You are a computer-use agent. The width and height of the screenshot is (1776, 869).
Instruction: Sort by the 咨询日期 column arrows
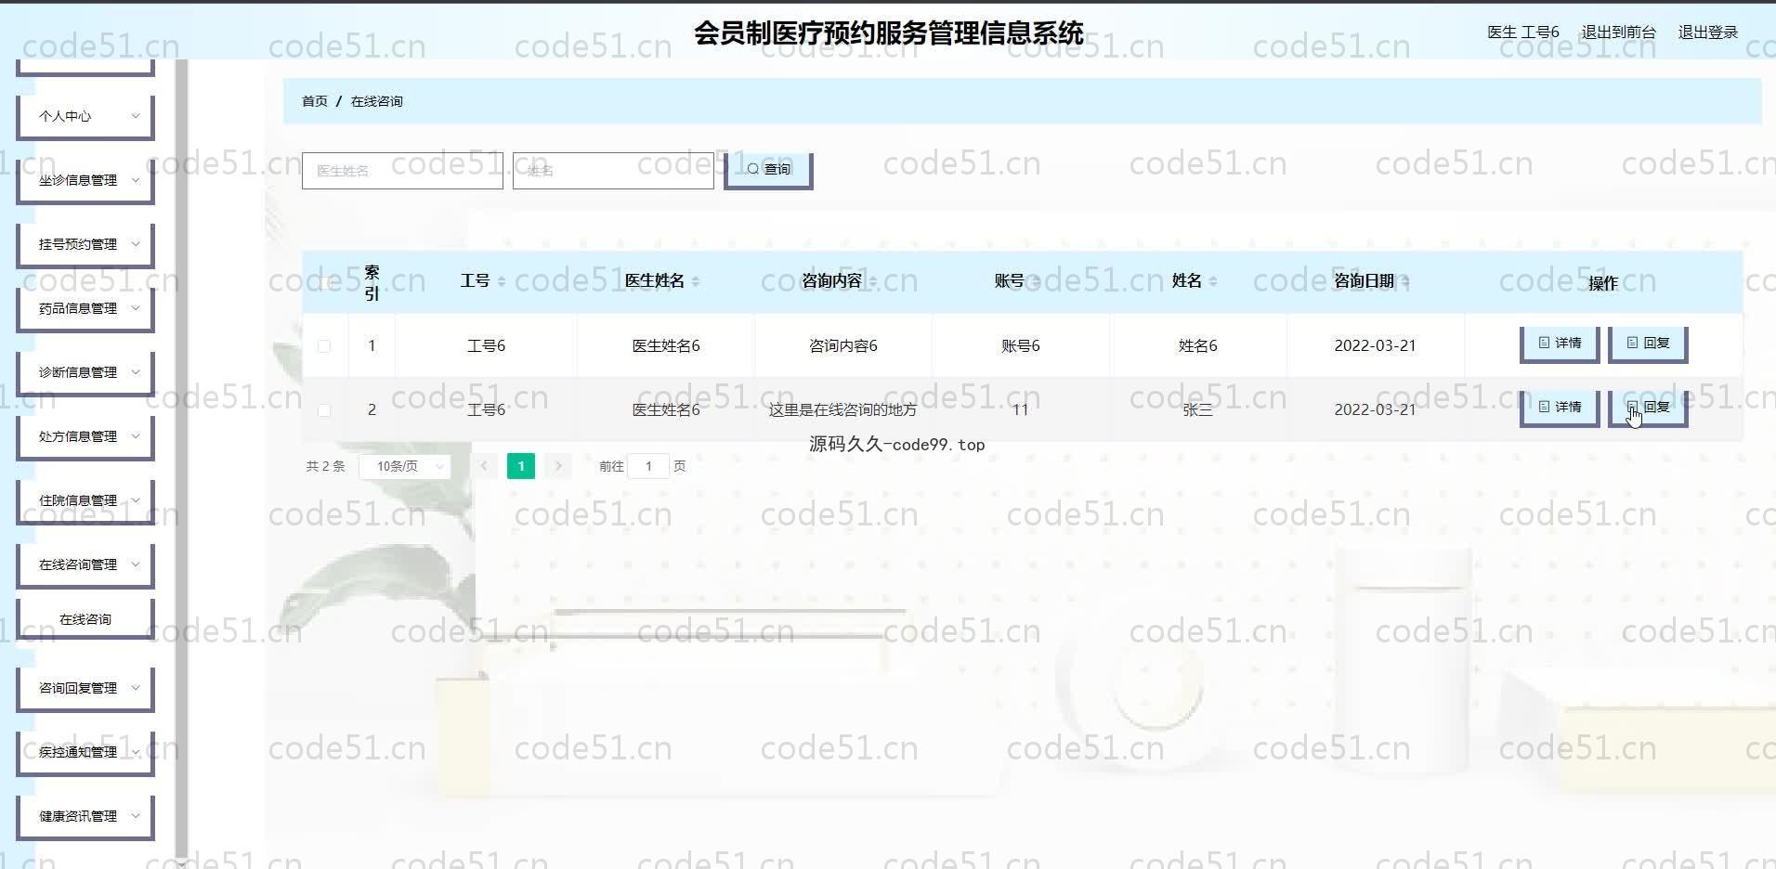(1405, 281)
